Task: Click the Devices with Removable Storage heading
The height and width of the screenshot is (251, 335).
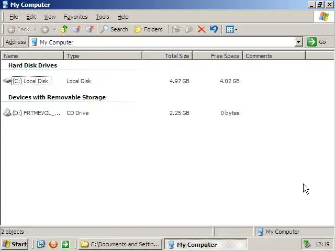Action: tap(57, 97)
